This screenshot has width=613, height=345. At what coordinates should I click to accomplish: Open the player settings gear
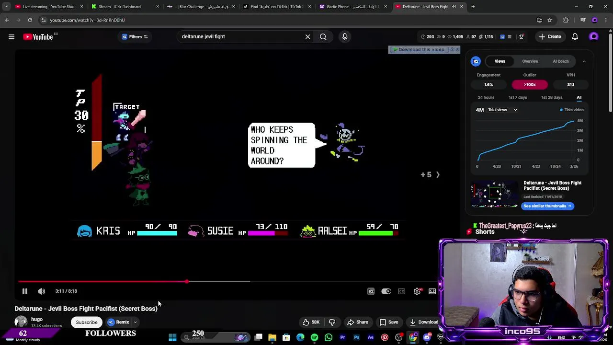417,291
